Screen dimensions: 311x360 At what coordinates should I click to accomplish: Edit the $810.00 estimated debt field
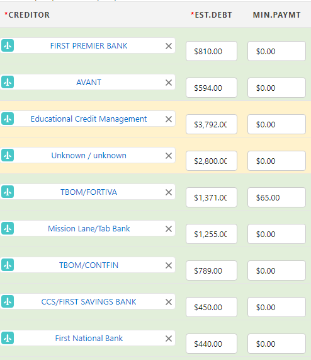point(212,51)
